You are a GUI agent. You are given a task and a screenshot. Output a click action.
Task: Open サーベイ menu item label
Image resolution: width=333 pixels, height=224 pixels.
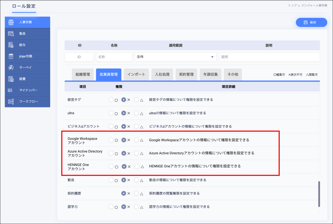[26, 67]
